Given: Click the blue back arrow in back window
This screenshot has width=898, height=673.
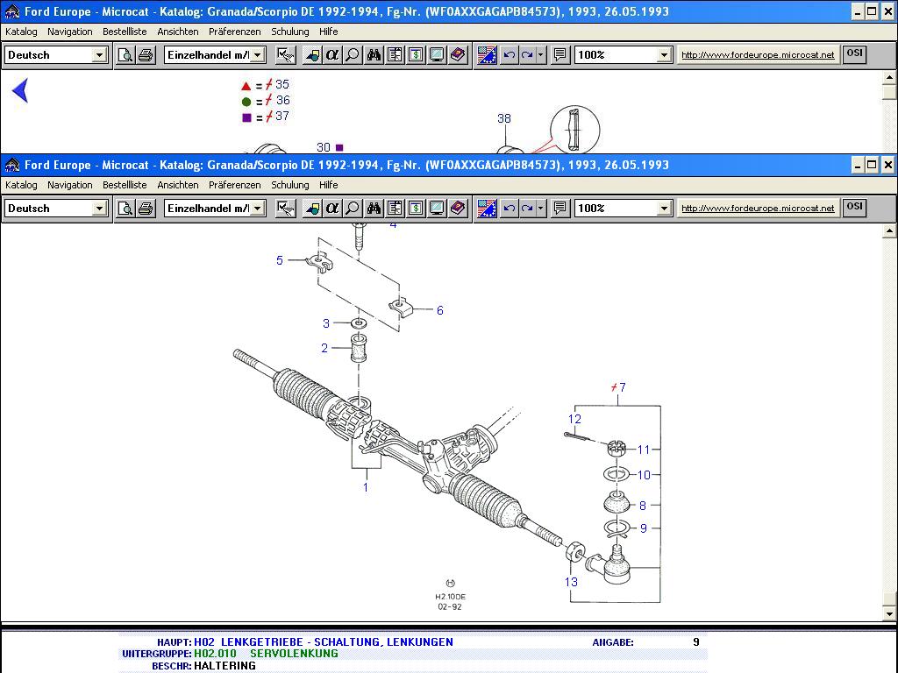Looking at the screenshot, I should tap(20, 90).
